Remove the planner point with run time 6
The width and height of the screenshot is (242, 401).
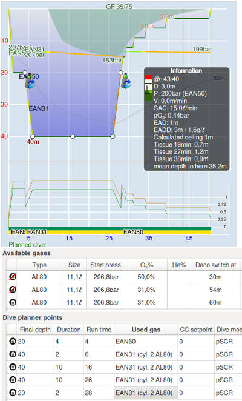coord(12,354)
